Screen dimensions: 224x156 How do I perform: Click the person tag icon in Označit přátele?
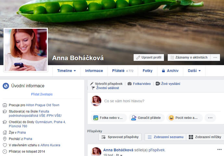click(134, 118)
